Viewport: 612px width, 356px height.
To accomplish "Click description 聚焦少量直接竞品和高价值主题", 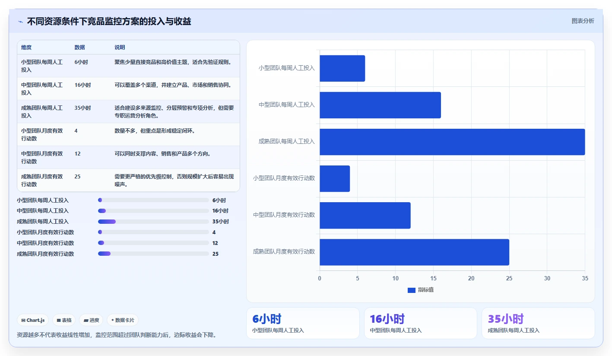I will (173, 62).
